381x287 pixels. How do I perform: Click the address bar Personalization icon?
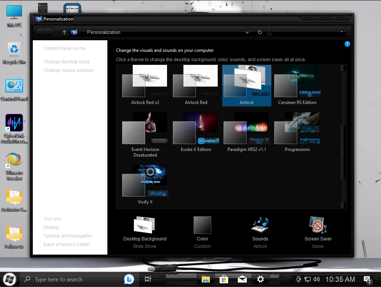(74, 32)
